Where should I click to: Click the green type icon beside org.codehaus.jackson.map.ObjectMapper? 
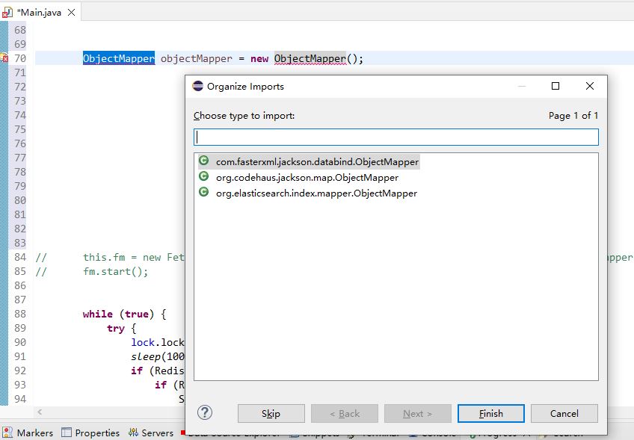pos(203,177)
